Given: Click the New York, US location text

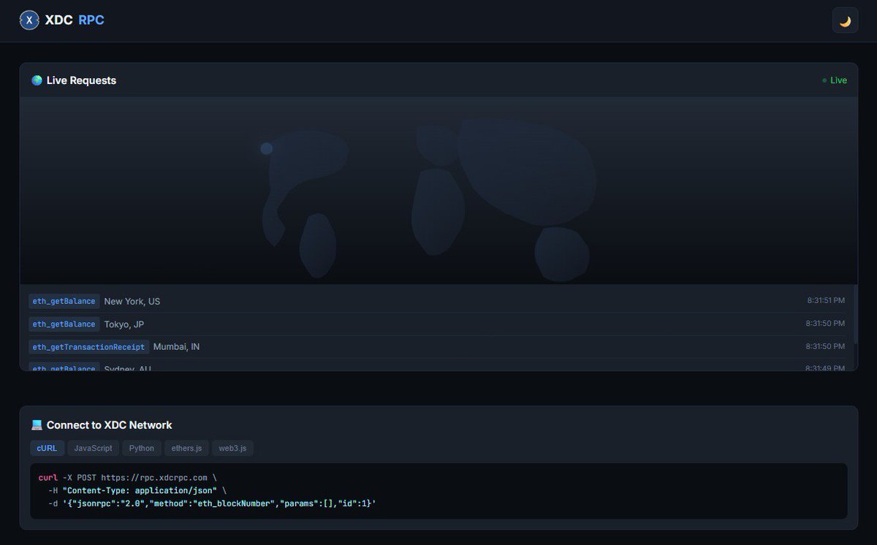Looking at the screenshot, I should click(x=132, y=301).
